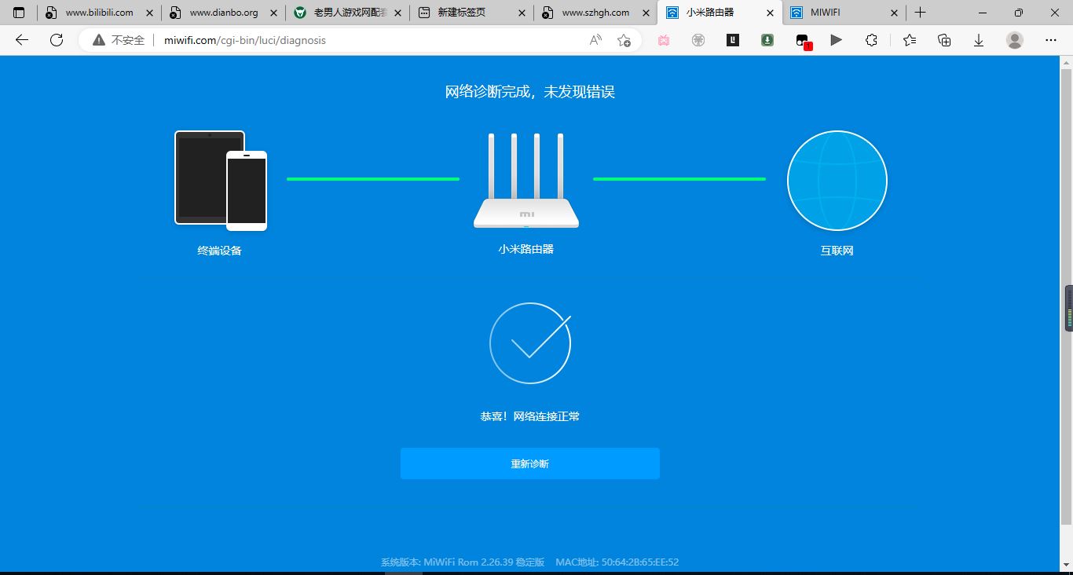Go back to previous page

pyautogui.click(x=22, y=40)
